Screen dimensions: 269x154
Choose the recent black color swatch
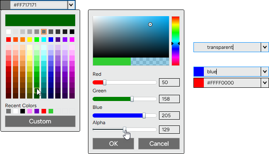click(x=23, y=111)
